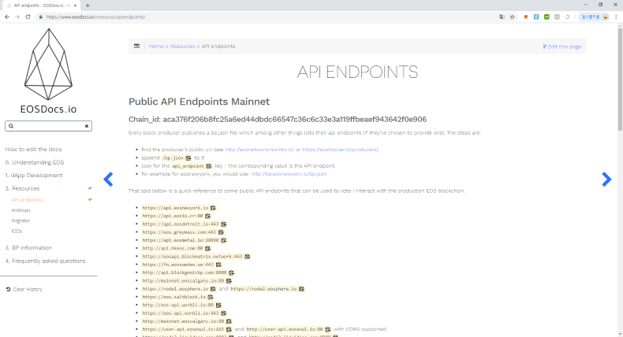Copy the api_endpoint key to clipboard
The width and height of the screenshot is (623, 337).
[x=209, y=166]
